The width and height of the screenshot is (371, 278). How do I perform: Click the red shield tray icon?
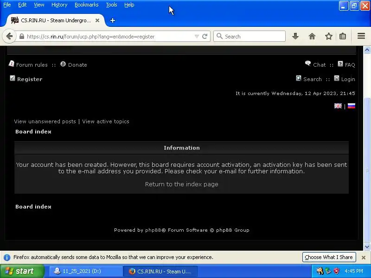[337, 271]
